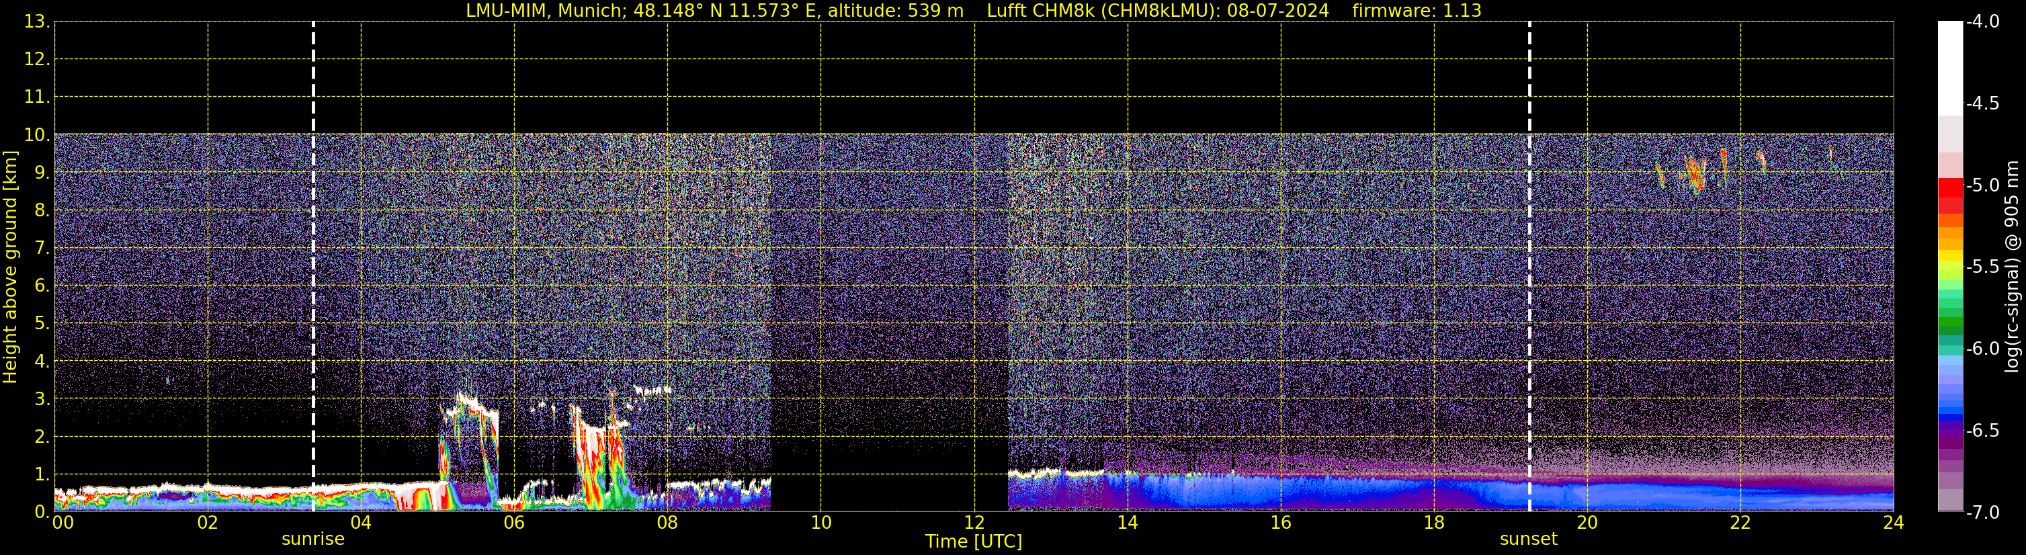Select the "6." height axis tick label
Viewport: 2026px width, 555px height.
tap(42, 286)
